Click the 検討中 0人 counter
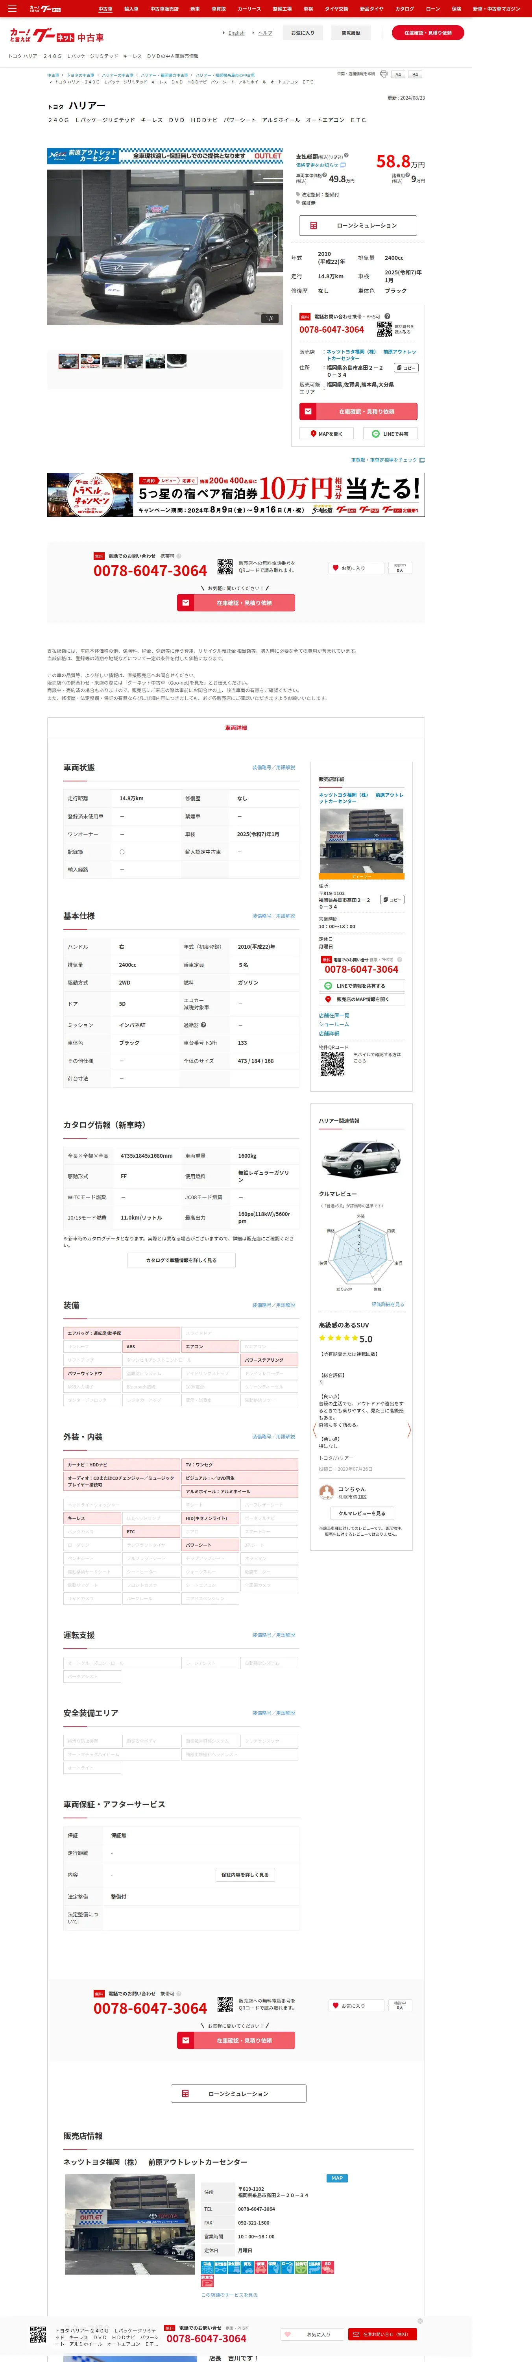Viewport: 532px width, 2362px height. click(x=399, y=568)
